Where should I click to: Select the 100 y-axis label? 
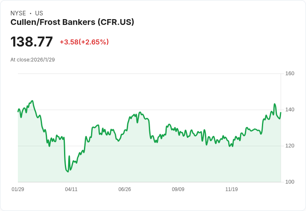pyautogui.click(x=290, y=182)
